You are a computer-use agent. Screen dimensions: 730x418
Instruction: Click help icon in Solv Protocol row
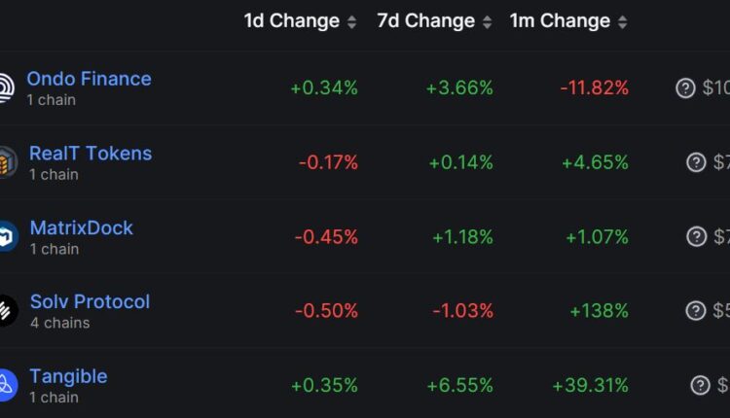696,311
